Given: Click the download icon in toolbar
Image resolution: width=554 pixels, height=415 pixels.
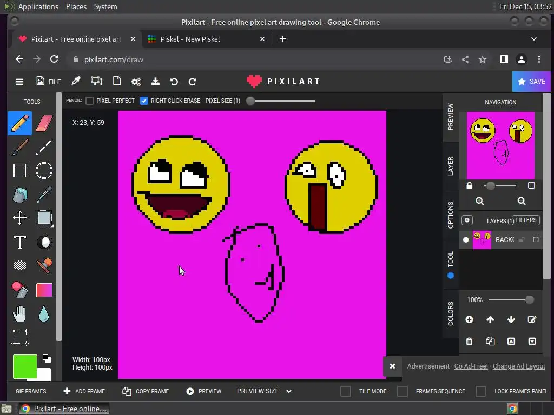Looking at the screenshot, I should (155, 82).
